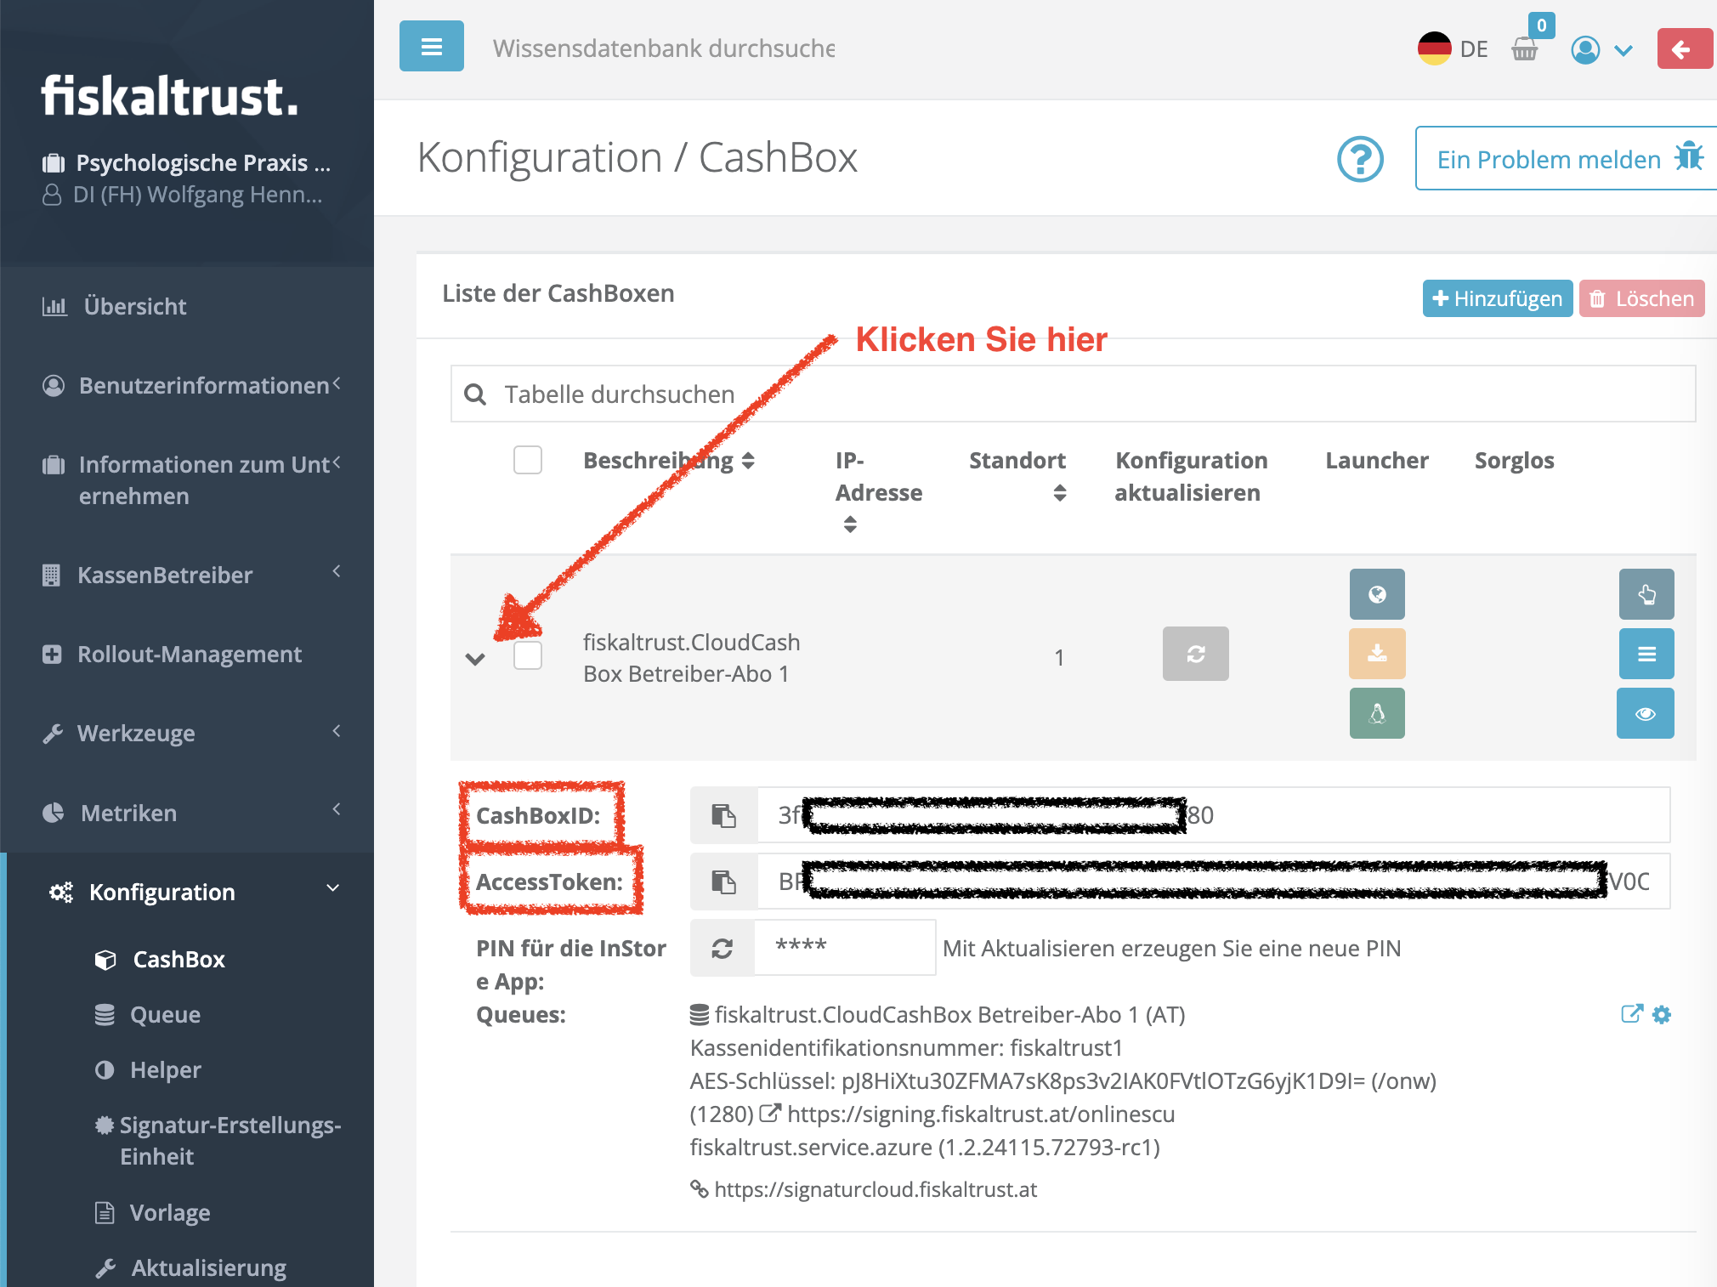This screenshot has width=1717, height=1287.
Task: Click the Löschen button
Action: pos(1642,298)
